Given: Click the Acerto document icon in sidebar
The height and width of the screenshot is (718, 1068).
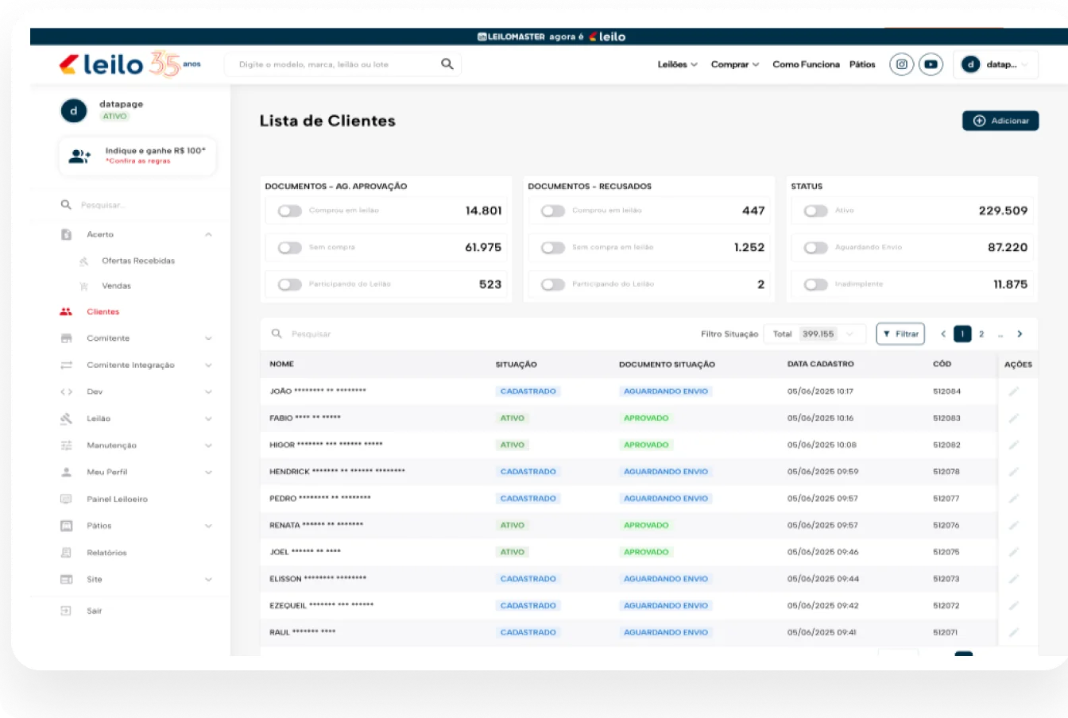Looking at the screenshot, I should 67,234.
